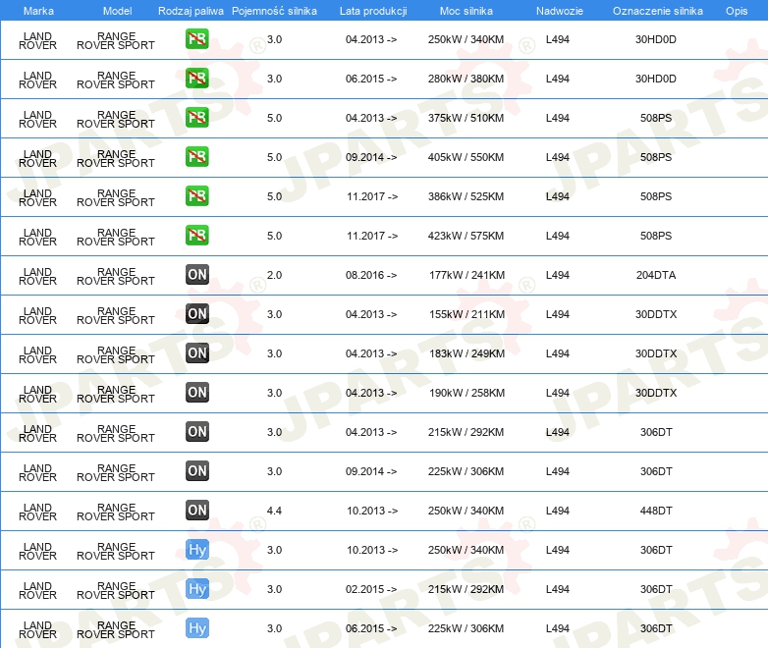Select the 280kW / 380KM power cell
Screen dimensions: 768x648
[466, 79]
